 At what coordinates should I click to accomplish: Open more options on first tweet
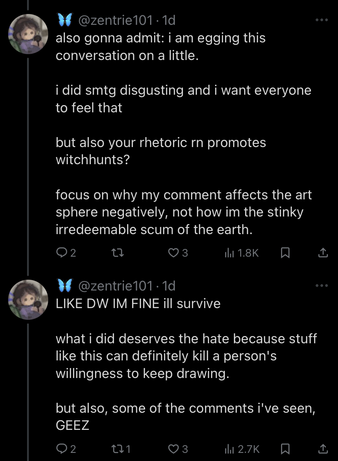click(x=322, y=20)
